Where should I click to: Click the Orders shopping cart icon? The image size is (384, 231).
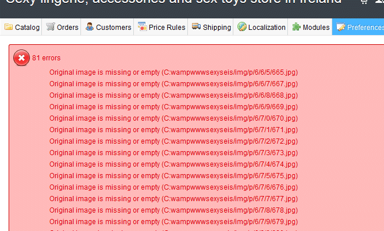pyautogui.click(x=50, y=26)
